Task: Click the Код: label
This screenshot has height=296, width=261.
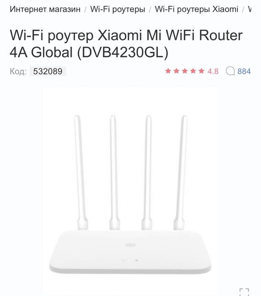Action: 18,71
